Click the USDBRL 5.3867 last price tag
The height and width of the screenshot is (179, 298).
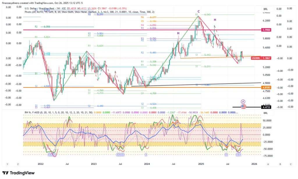[x=261, y=58]
